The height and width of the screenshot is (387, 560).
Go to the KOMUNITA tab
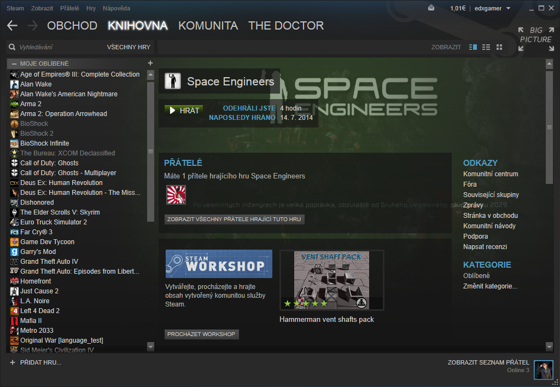(x=208, y=26)
